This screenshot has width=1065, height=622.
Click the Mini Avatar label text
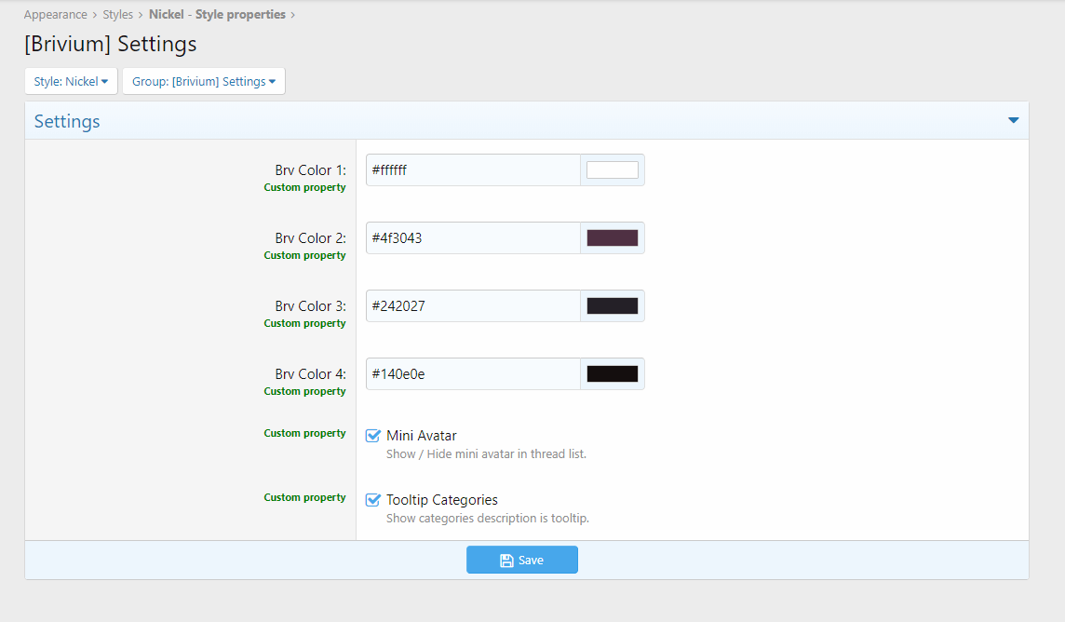coord(421,436)
